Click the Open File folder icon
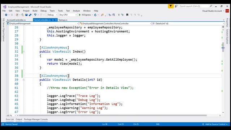Screen dimensions: 231x130 point(23,15)
